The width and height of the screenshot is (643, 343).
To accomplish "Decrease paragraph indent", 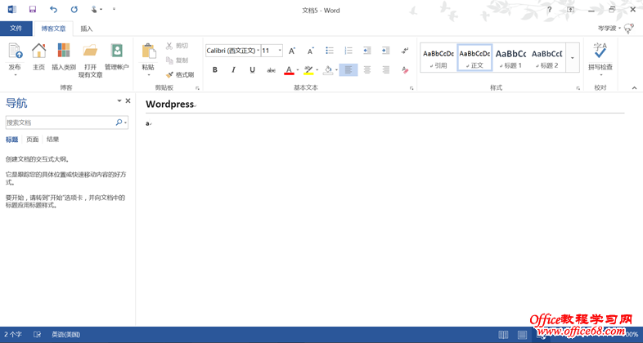I will [367, 51].
